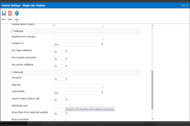Click the Password label
The image size is (190, 126).
point(16,78)
